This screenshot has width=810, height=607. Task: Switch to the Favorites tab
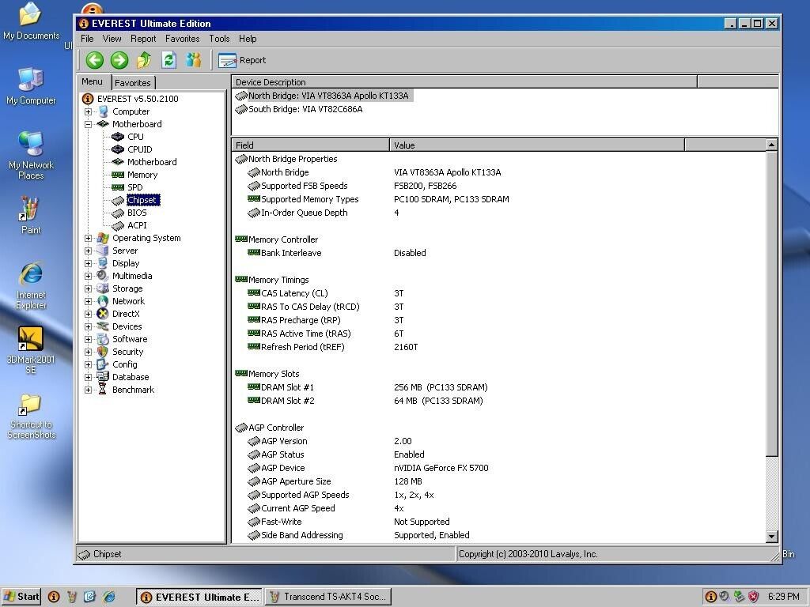coord(133,82)
